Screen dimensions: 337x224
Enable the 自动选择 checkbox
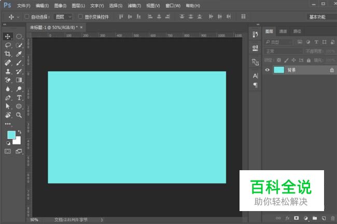tap(27, 17)
